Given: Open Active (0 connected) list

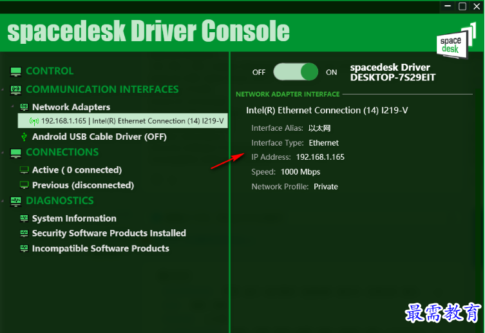Looking at the screenshot, I should click(x=77, y=170).
